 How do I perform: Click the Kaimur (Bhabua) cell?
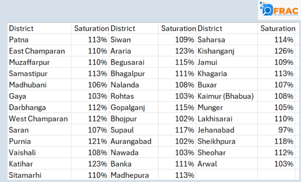[225, 96]
